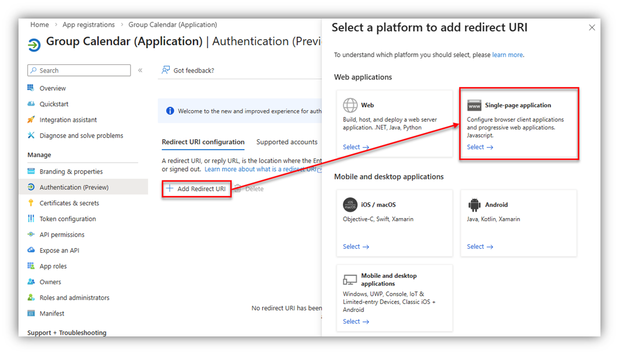
Task: Click 'Mobile and desktop applications' section heading
Action: pos(389,176)
